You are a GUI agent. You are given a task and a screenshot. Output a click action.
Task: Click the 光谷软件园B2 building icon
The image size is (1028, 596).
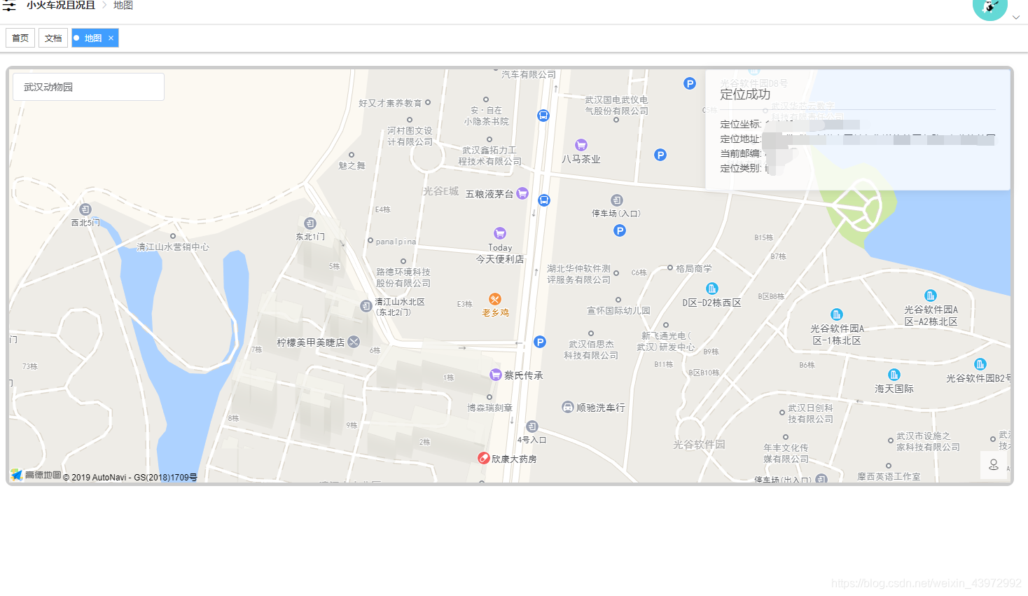980,364
